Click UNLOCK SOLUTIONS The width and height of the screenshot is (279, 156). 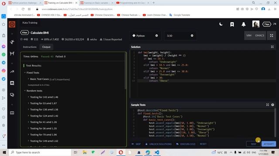(159, 144)
